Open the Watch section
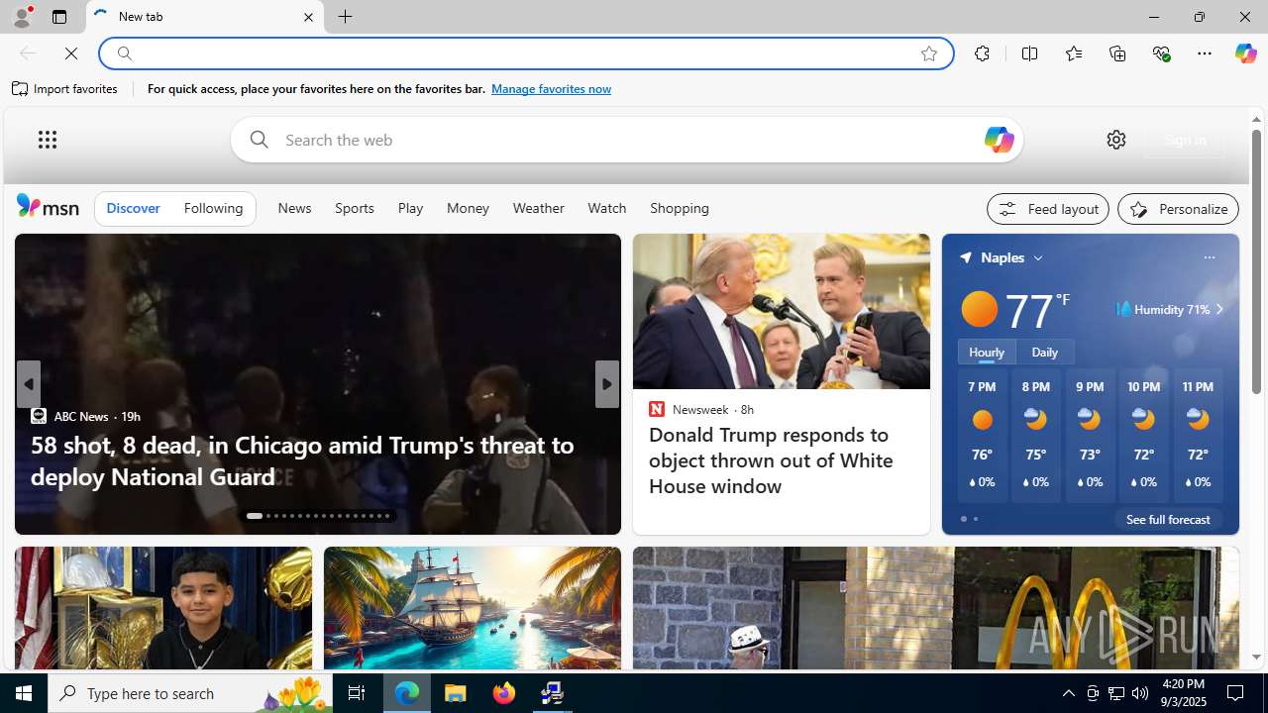1268x713 pixels. [607, 208]
